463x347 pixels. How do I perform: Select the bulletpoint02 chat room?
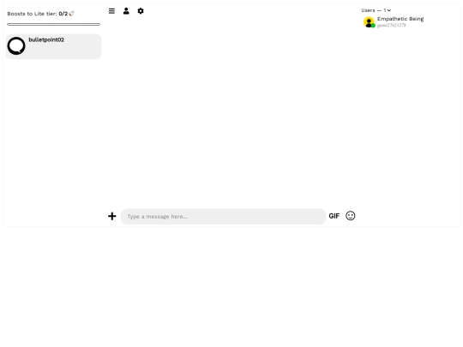click(x=53, y=46)
